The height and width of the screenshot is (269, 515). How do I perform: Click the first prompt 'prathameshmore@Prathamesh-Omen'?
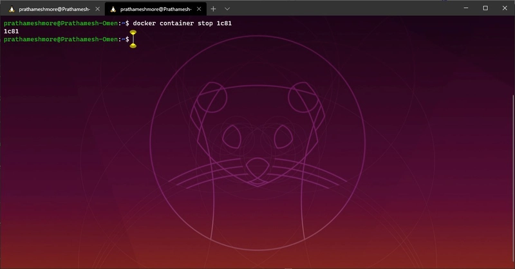pos(61,23)
